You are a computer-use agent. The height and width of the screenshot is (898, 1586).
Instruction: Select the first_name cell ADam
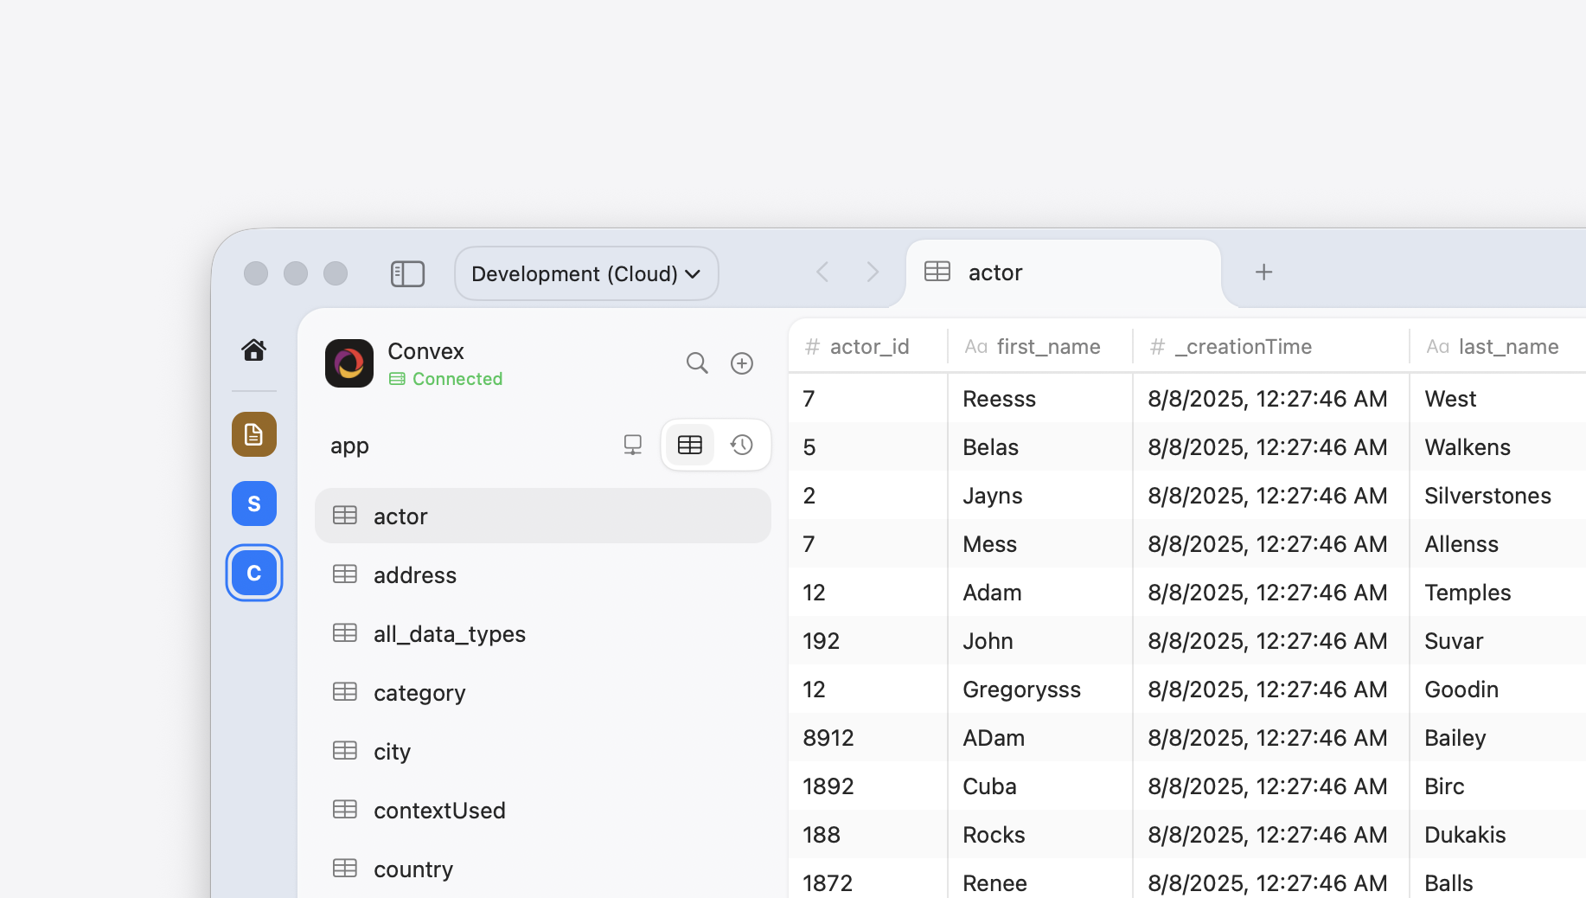(1040, 738)
